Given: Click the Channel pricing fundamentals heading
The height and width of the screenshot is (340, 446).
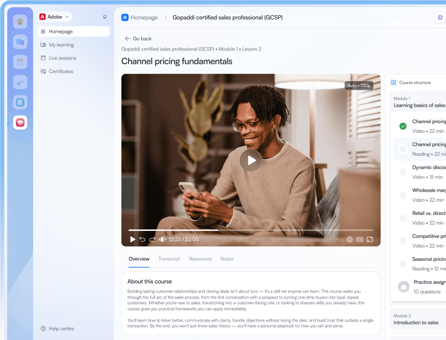Looking at the screenshot, I should click(177, 61).
